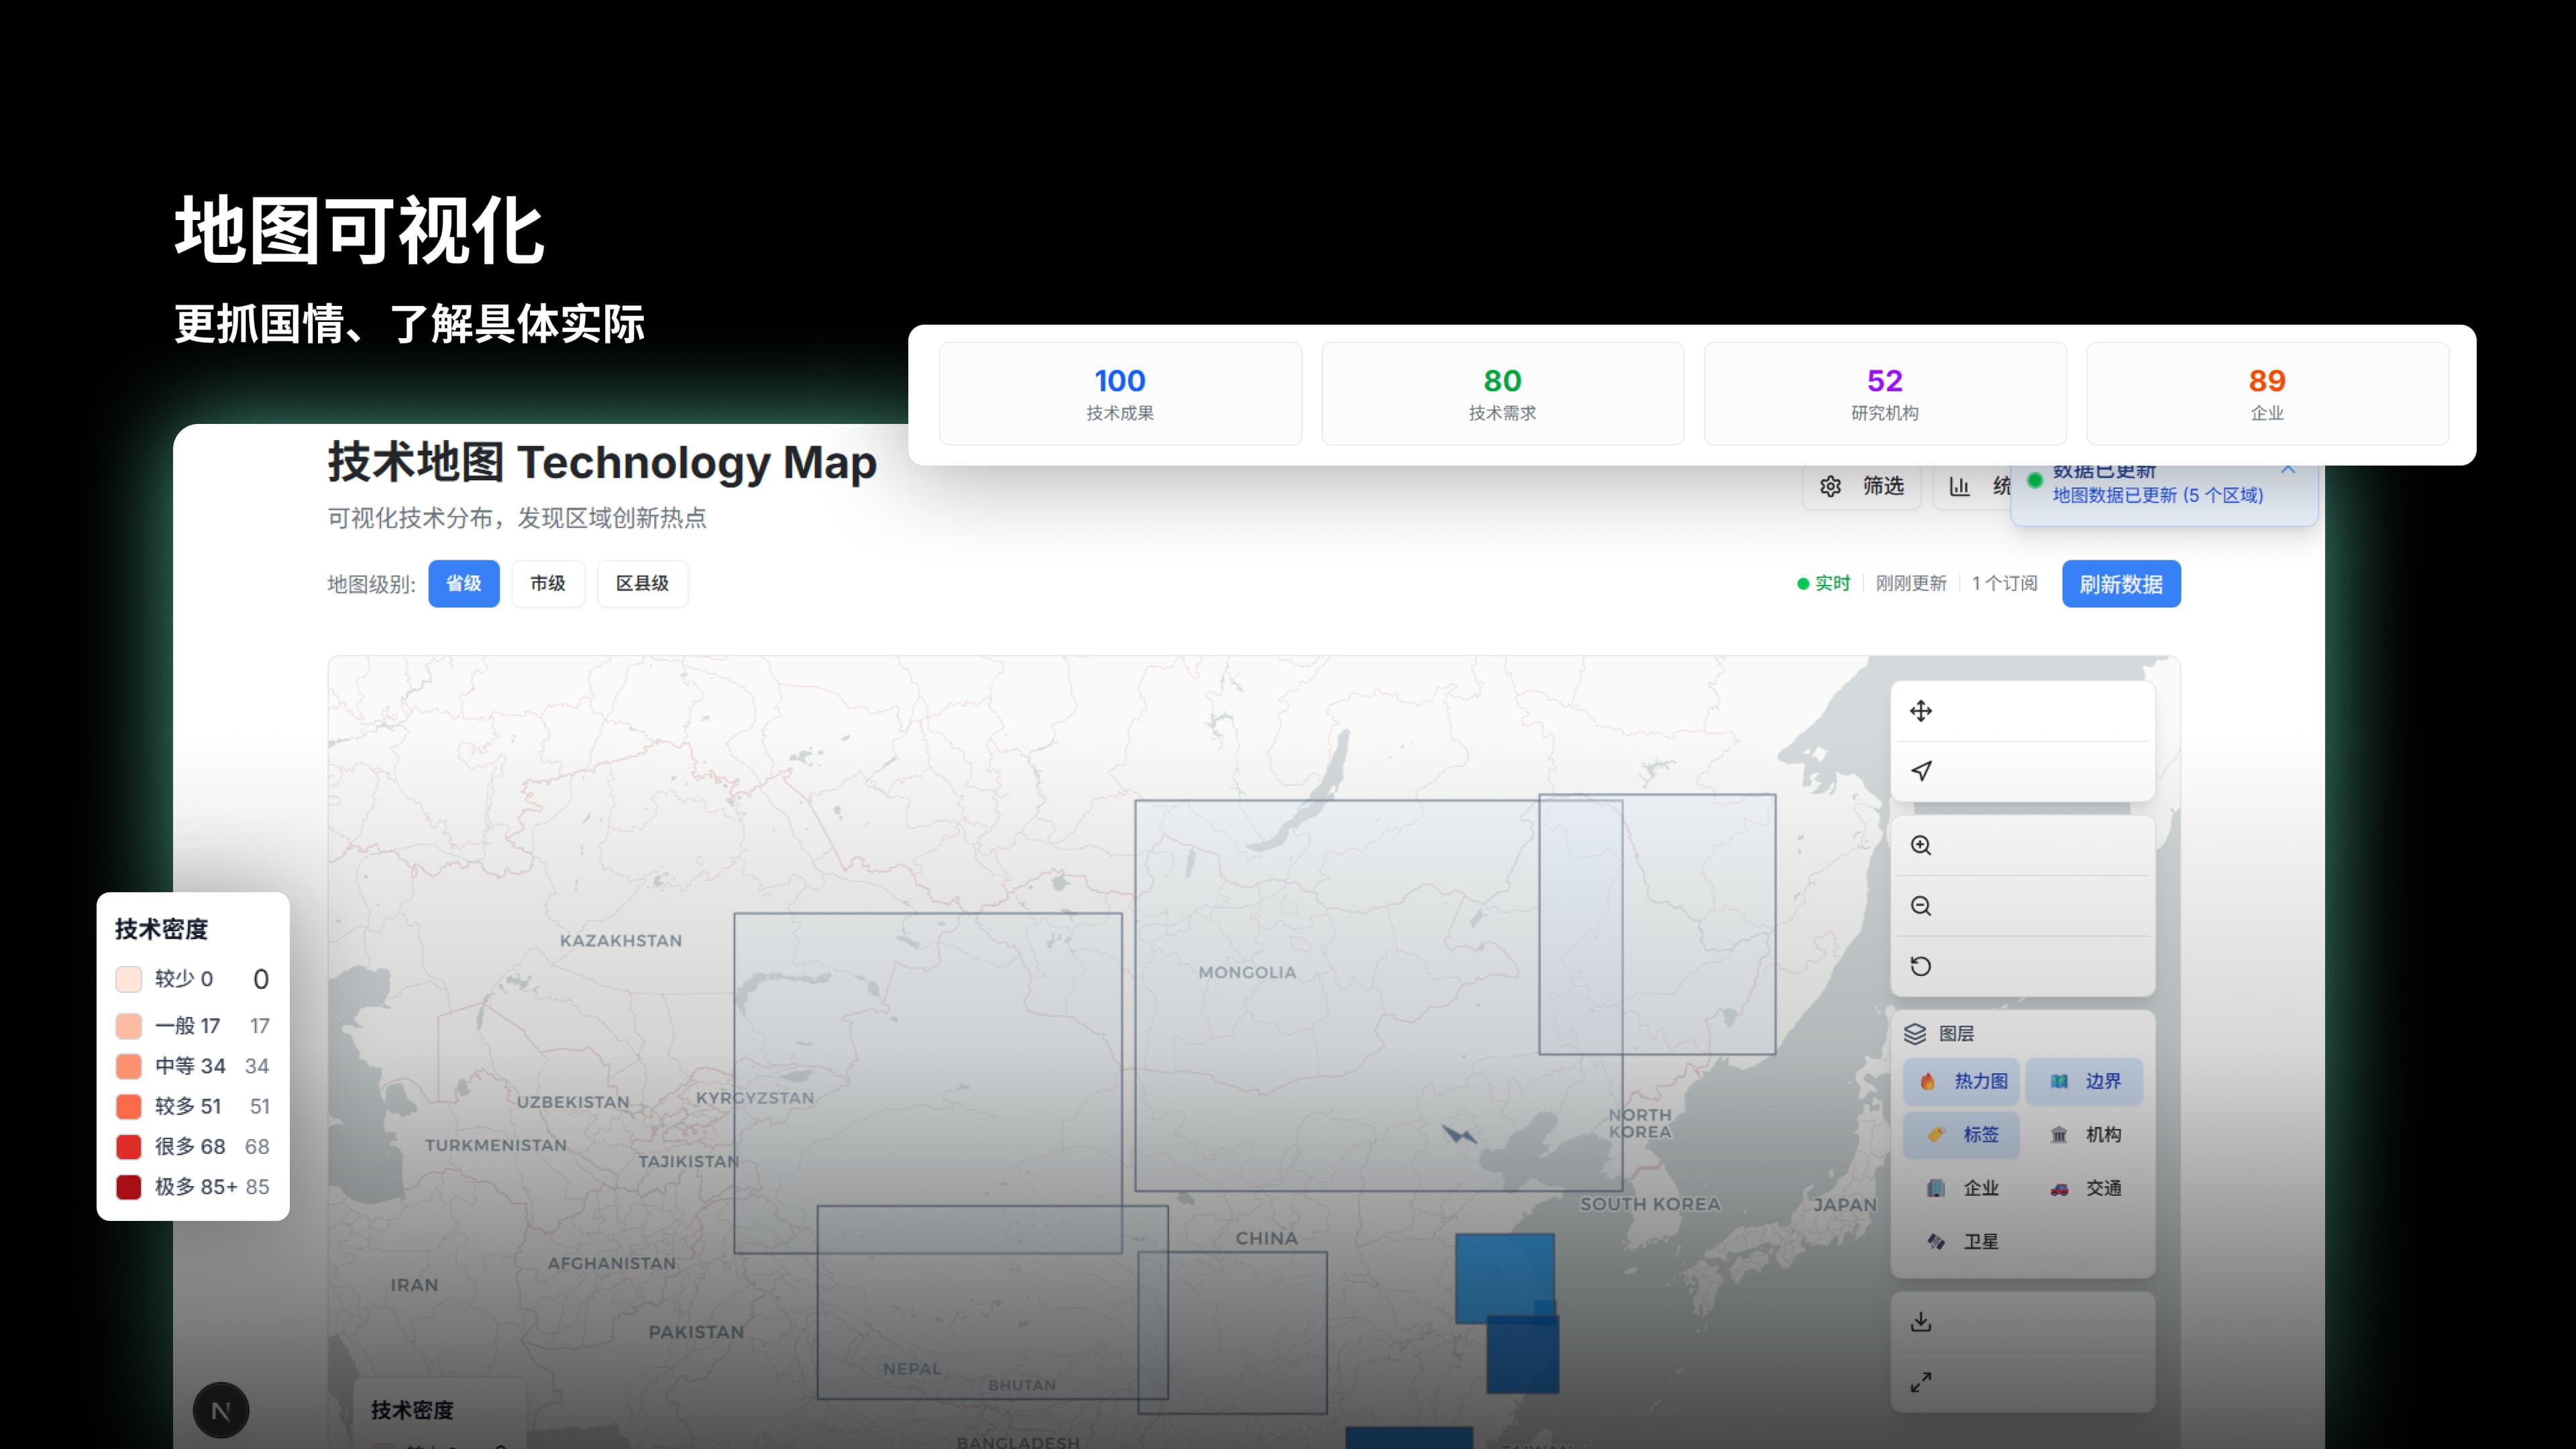Enable the 卫星 satellite layer
Image resolution: width=2576 pixels, height=1449 pixels.
pos(1961,1242)
